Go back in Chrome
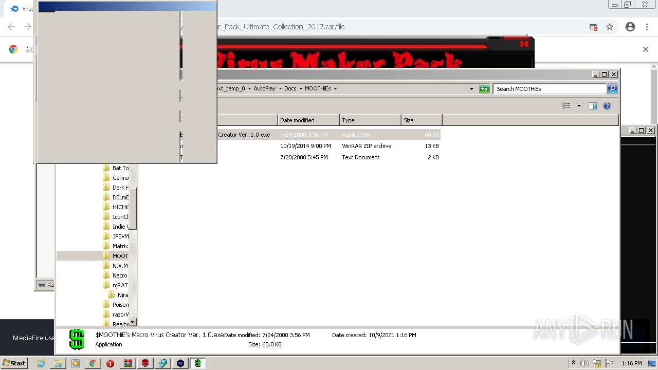 pyautogui.click(x=11, y=27)
